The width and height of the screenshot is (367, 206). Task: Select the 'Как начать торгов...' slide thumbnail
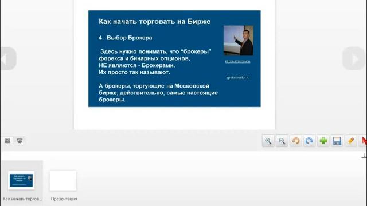[21, 180]
